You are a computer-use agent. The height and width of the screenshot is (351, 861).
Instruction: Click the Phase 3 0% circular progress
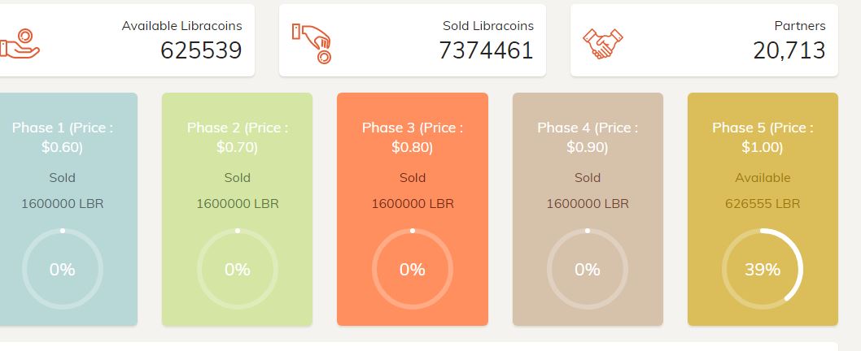pyautogui.click(x=412, y=270)
